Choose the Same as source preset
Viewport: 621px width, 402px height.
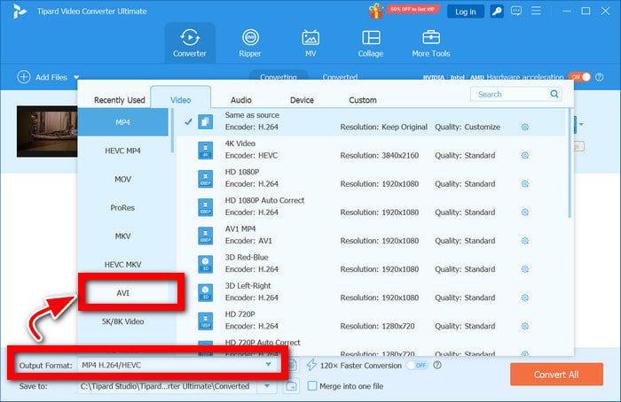pyautogui.click(x=370, y=121)
